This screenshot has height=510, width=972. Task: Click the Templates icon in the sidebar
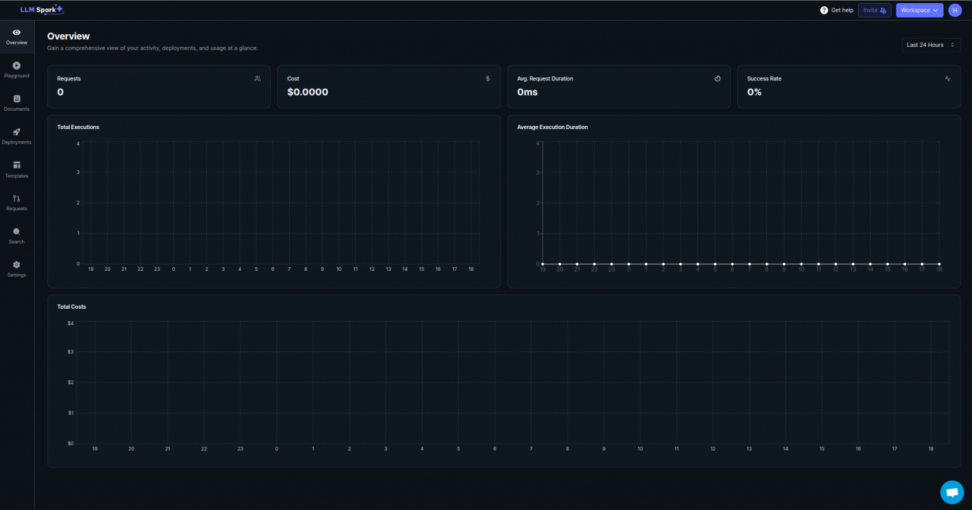click(16, 167)
